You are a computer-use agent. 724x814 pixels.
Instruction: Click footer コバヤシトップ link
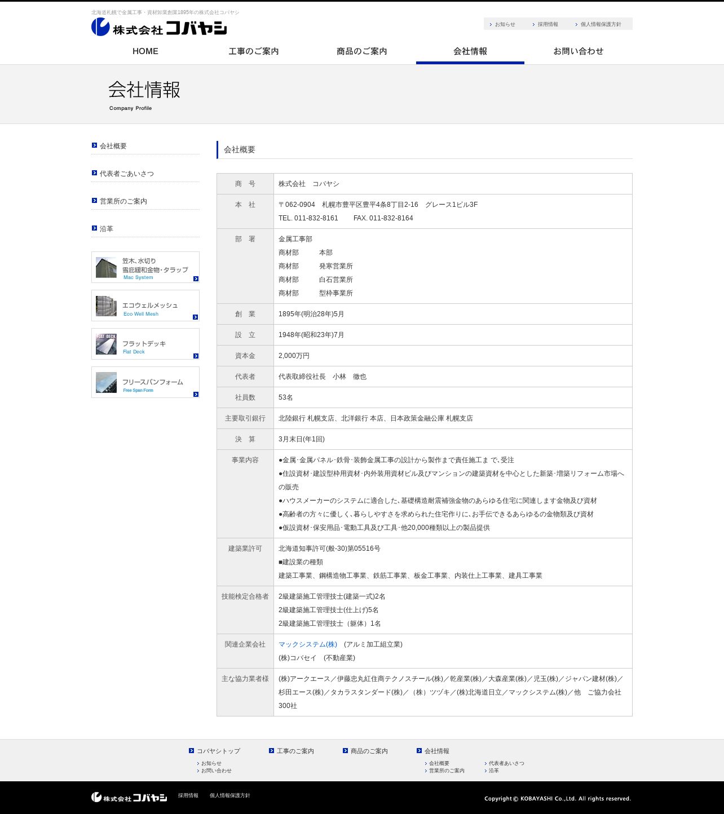click(218, 751)
